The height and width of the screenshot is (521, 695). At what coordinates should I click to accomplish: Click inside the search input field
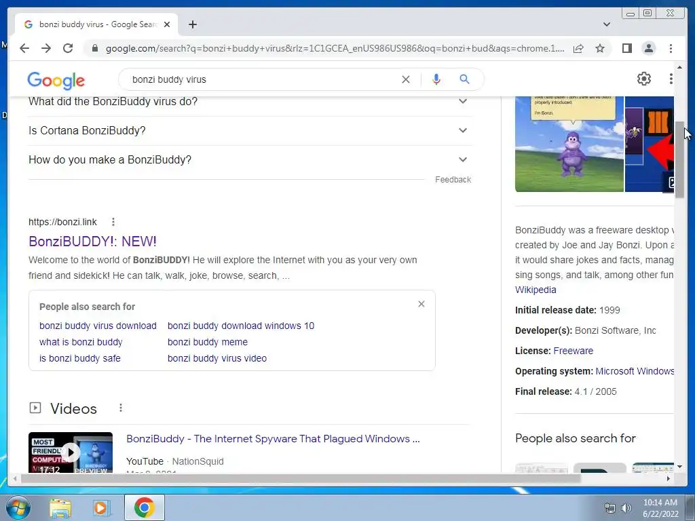click(x=261, y=79)
